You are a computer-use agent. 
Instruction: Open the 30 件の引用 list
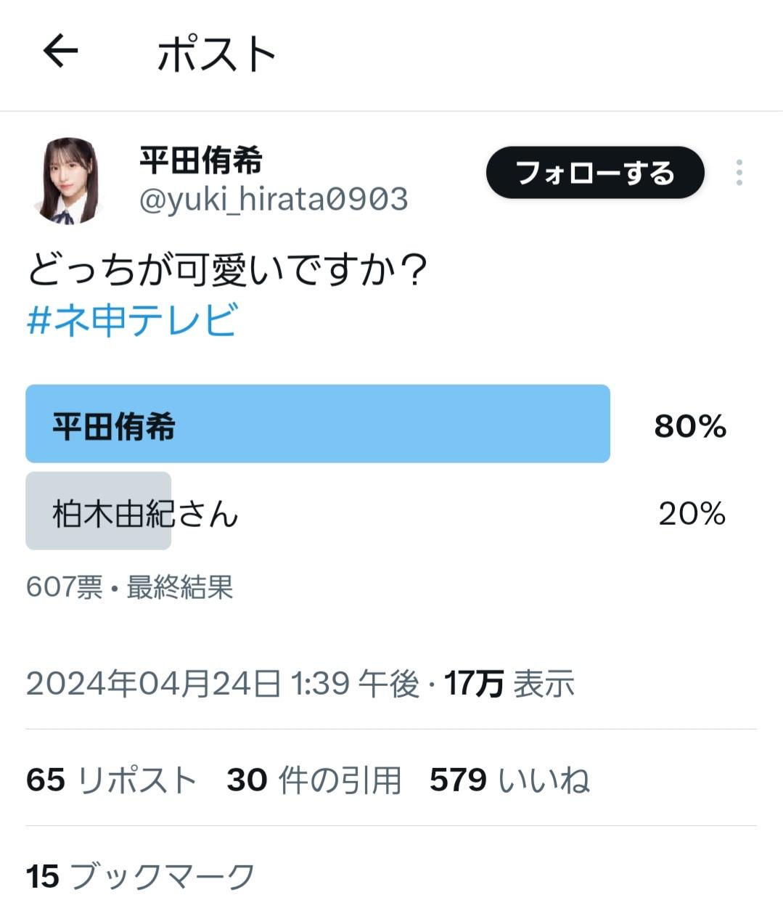314,780
